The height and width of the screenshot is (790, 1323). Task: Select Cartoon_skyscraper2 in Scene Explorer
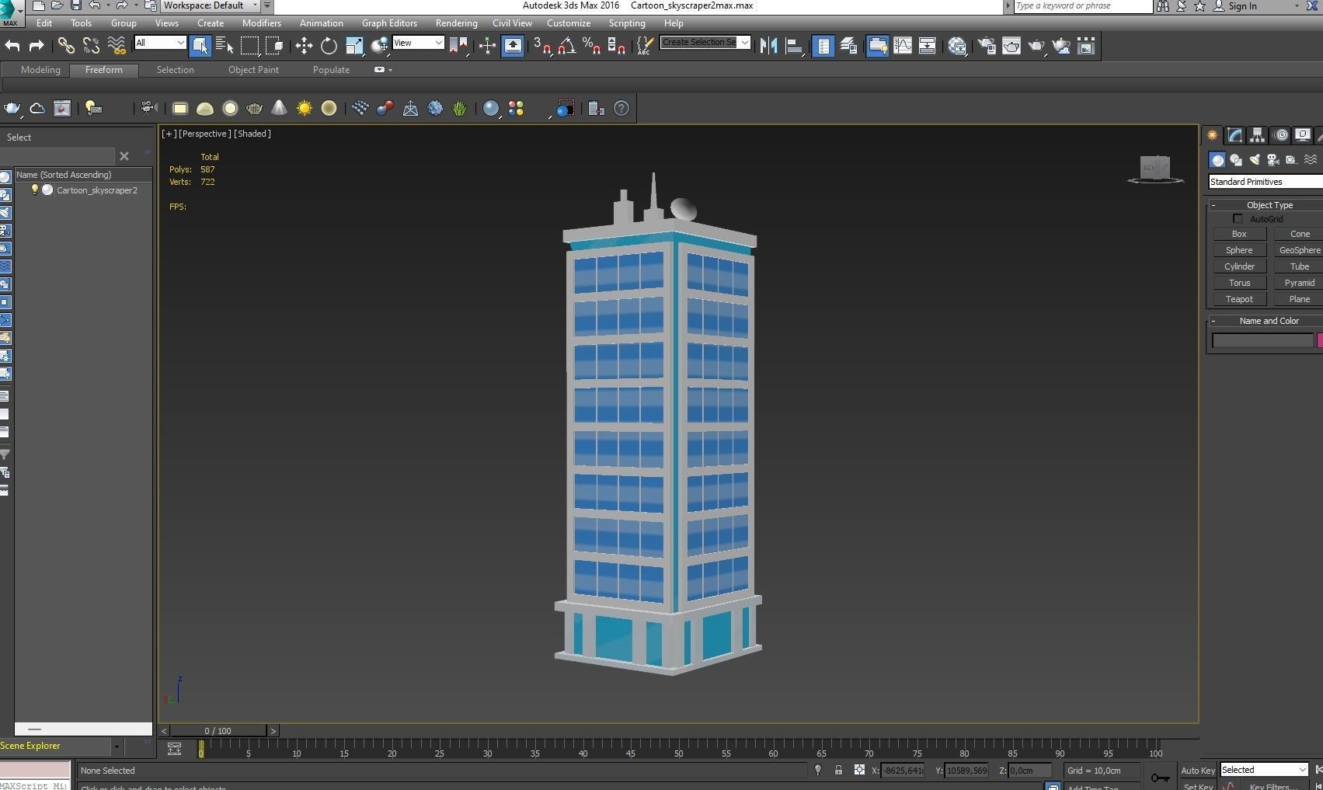click(x=97, y=190)
